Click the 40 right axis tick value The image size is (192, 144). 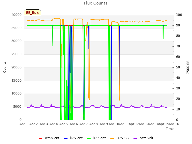(178, 78)
